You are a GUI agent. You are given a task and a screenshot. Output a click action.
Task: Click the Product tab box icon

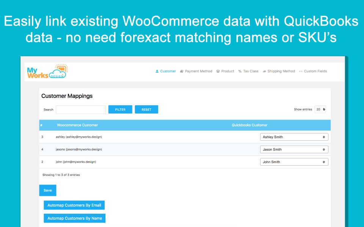click(x=218, y=71)
